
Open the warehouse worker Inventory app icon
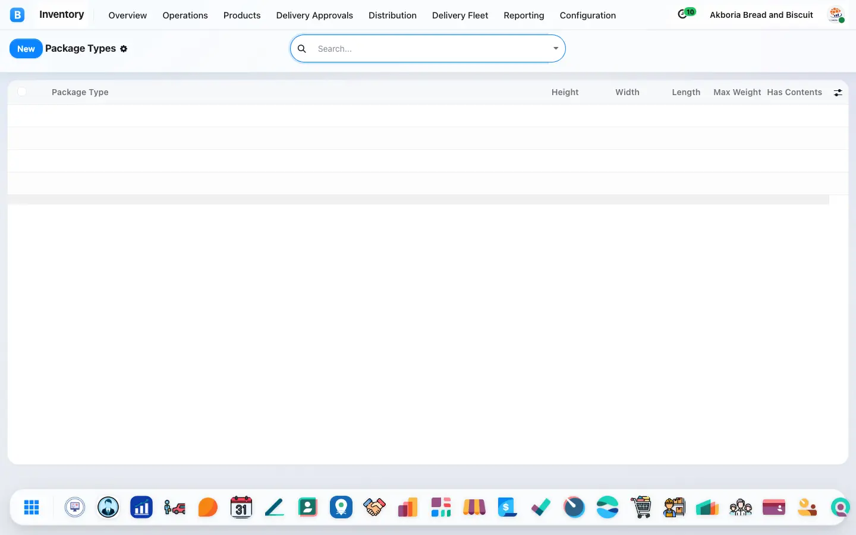tap(674, 507)
